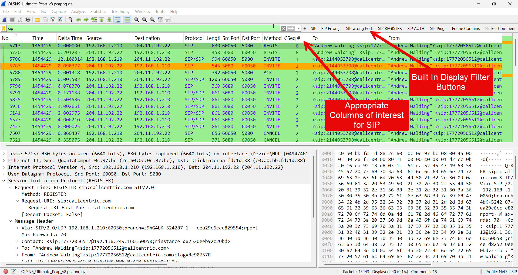Open capture options gear icon

tap(28, 20)
